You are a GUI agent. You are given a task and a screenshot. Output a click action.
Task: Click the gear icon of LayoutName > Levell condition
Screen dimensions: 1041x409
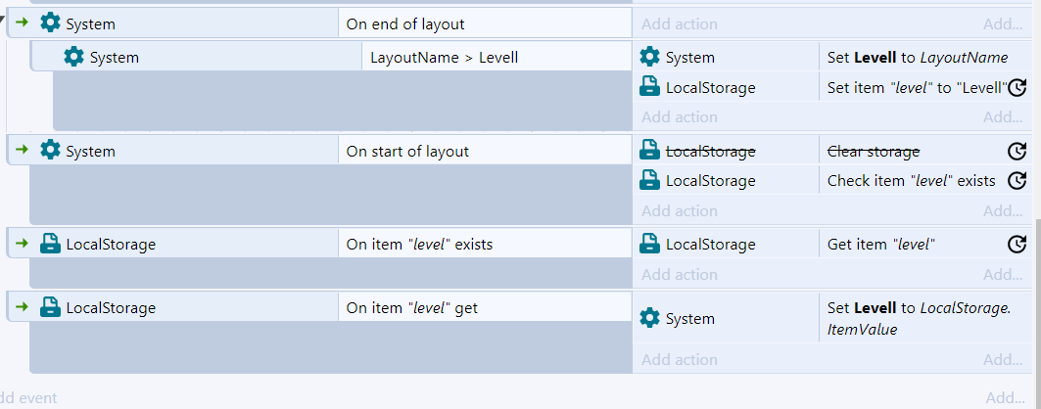[x=73, y=57]
